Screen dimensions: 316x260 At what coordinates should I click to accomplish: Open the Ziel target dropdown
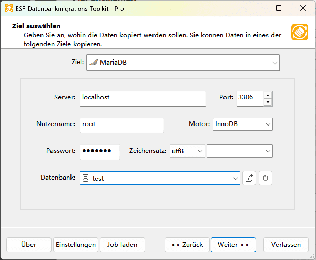(275, 63)
